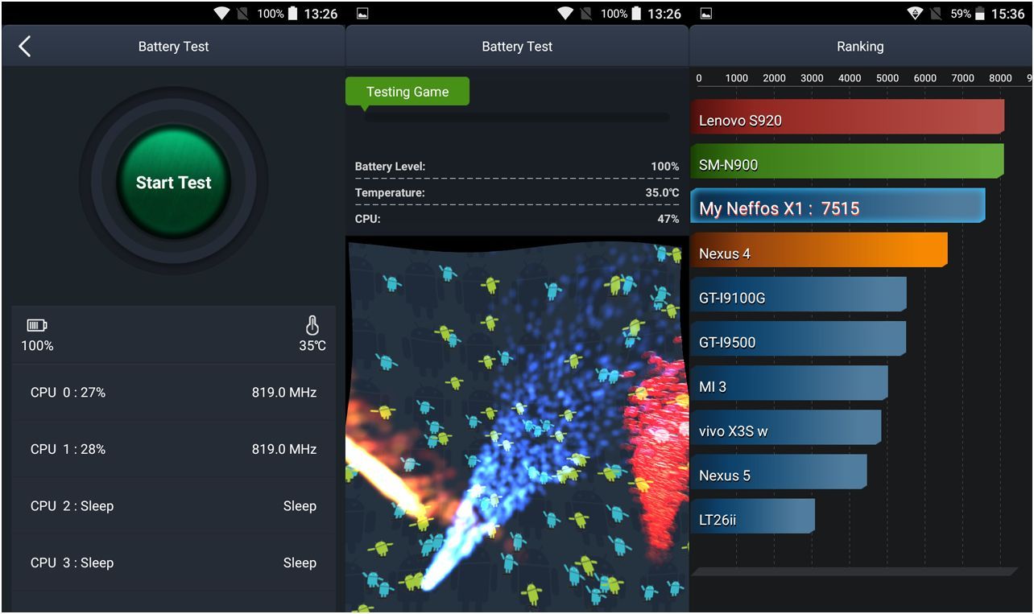Viewport: 1034px width, 614px height.
Task: Tap the Wi-Fi icon in the left status bar
Action: point(221,14)
